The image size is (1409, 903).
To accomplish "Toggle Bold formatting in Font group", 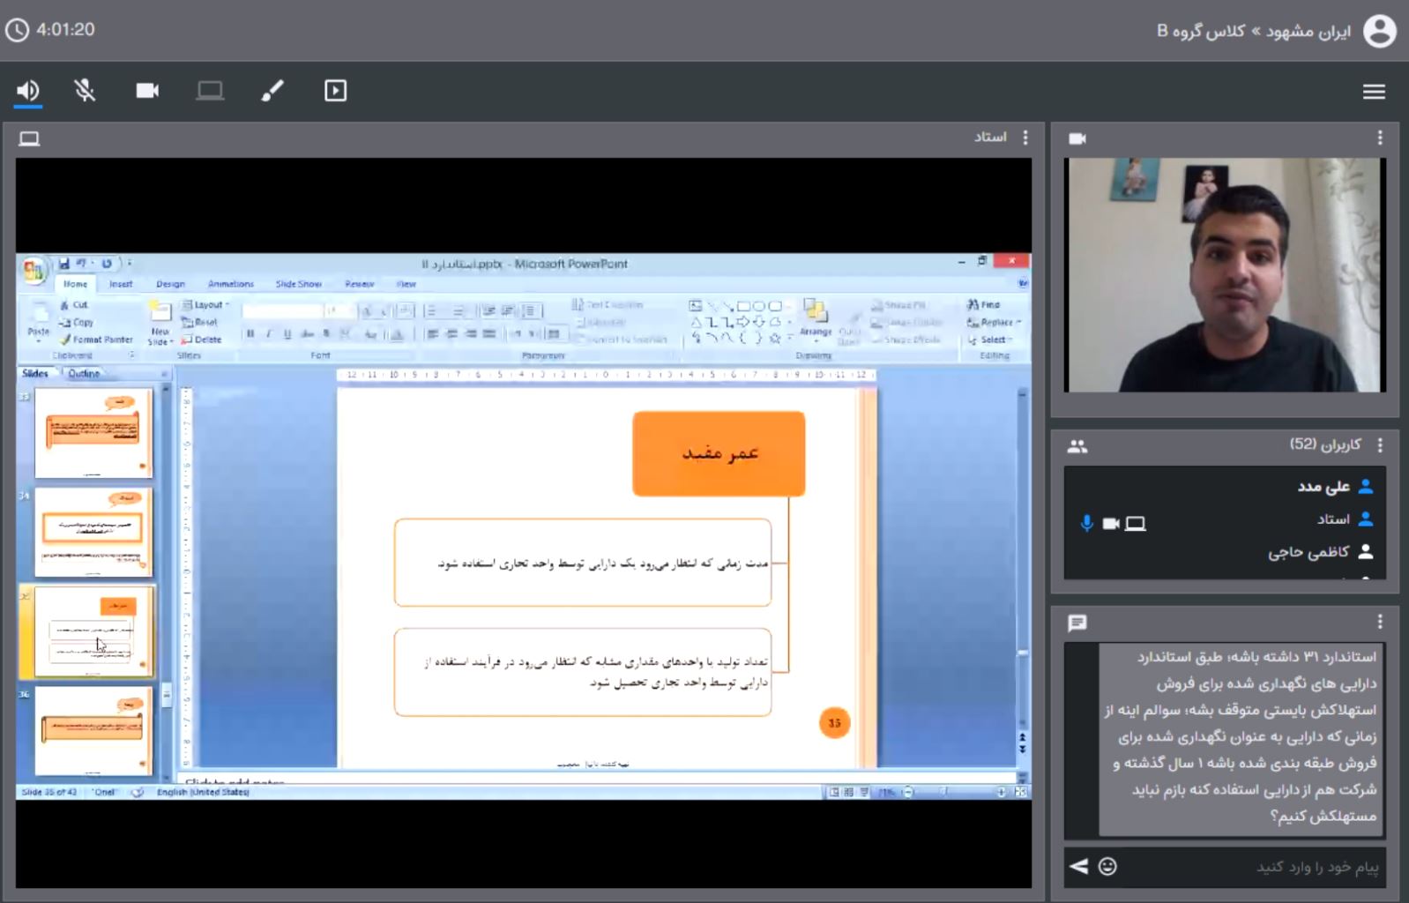I will pyautogui.click(x=250, y=334).
